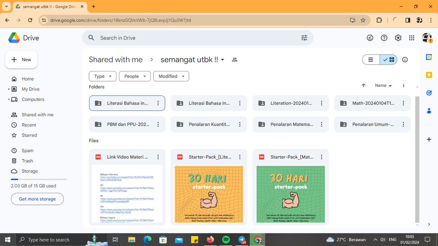Click the vertical scrollbar of file list

point(418,159)
